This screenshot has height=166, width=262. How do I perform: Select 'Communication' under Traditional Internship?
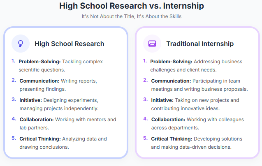[171, 81]
